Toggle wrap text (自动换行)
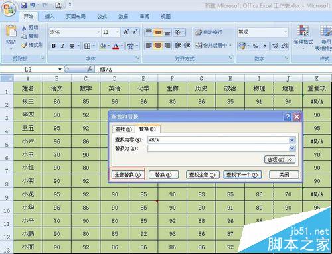Image resolution: width=332 pixels, height=254 pixels. click(208, 32)
